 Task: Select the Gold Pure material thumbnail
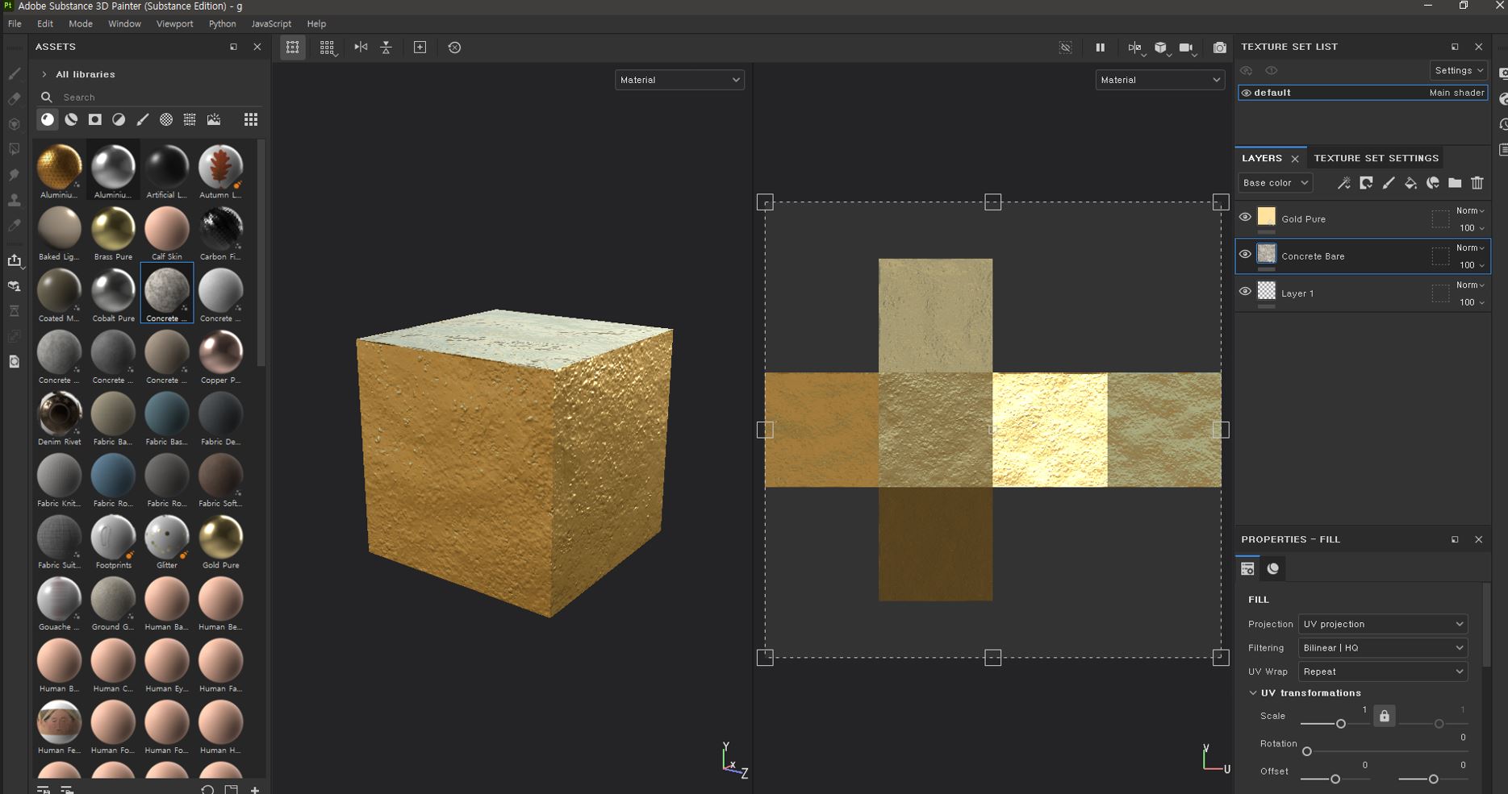(x=220, y=537)
